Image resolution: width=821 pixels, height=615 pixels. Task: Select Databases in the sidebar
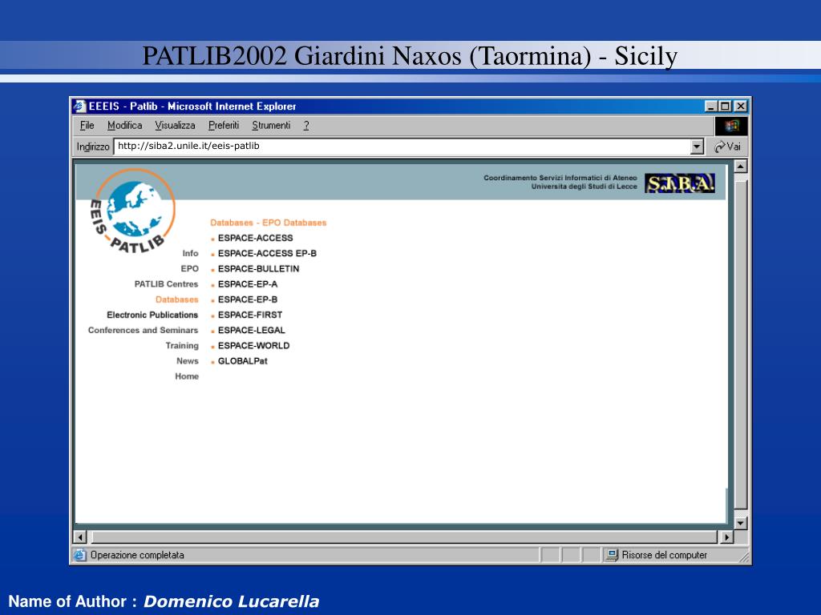[177, 299]
